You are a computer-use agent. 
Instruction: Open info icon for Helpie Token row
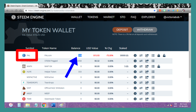click(x=135, y=72)
